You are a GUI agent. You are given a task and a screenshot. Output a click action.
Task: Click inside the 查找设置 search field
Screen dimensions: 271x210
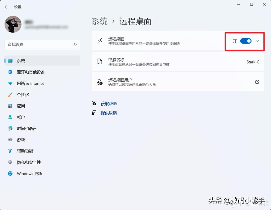pyautogui.click(x=40, y=45)
